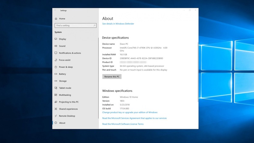
Task: Click the Sound speaker icon
Action: [56, 46]
